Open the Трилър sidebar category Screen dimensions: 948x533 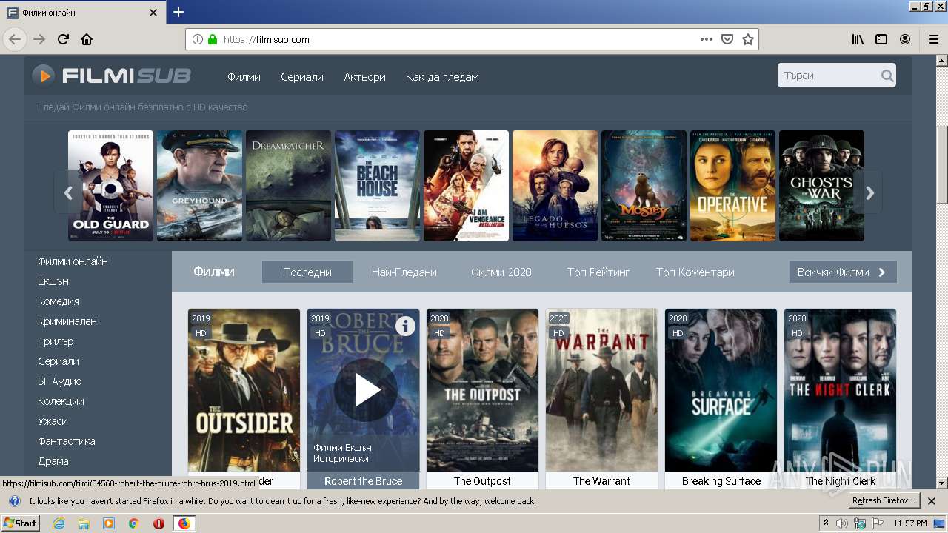(56, 341)
